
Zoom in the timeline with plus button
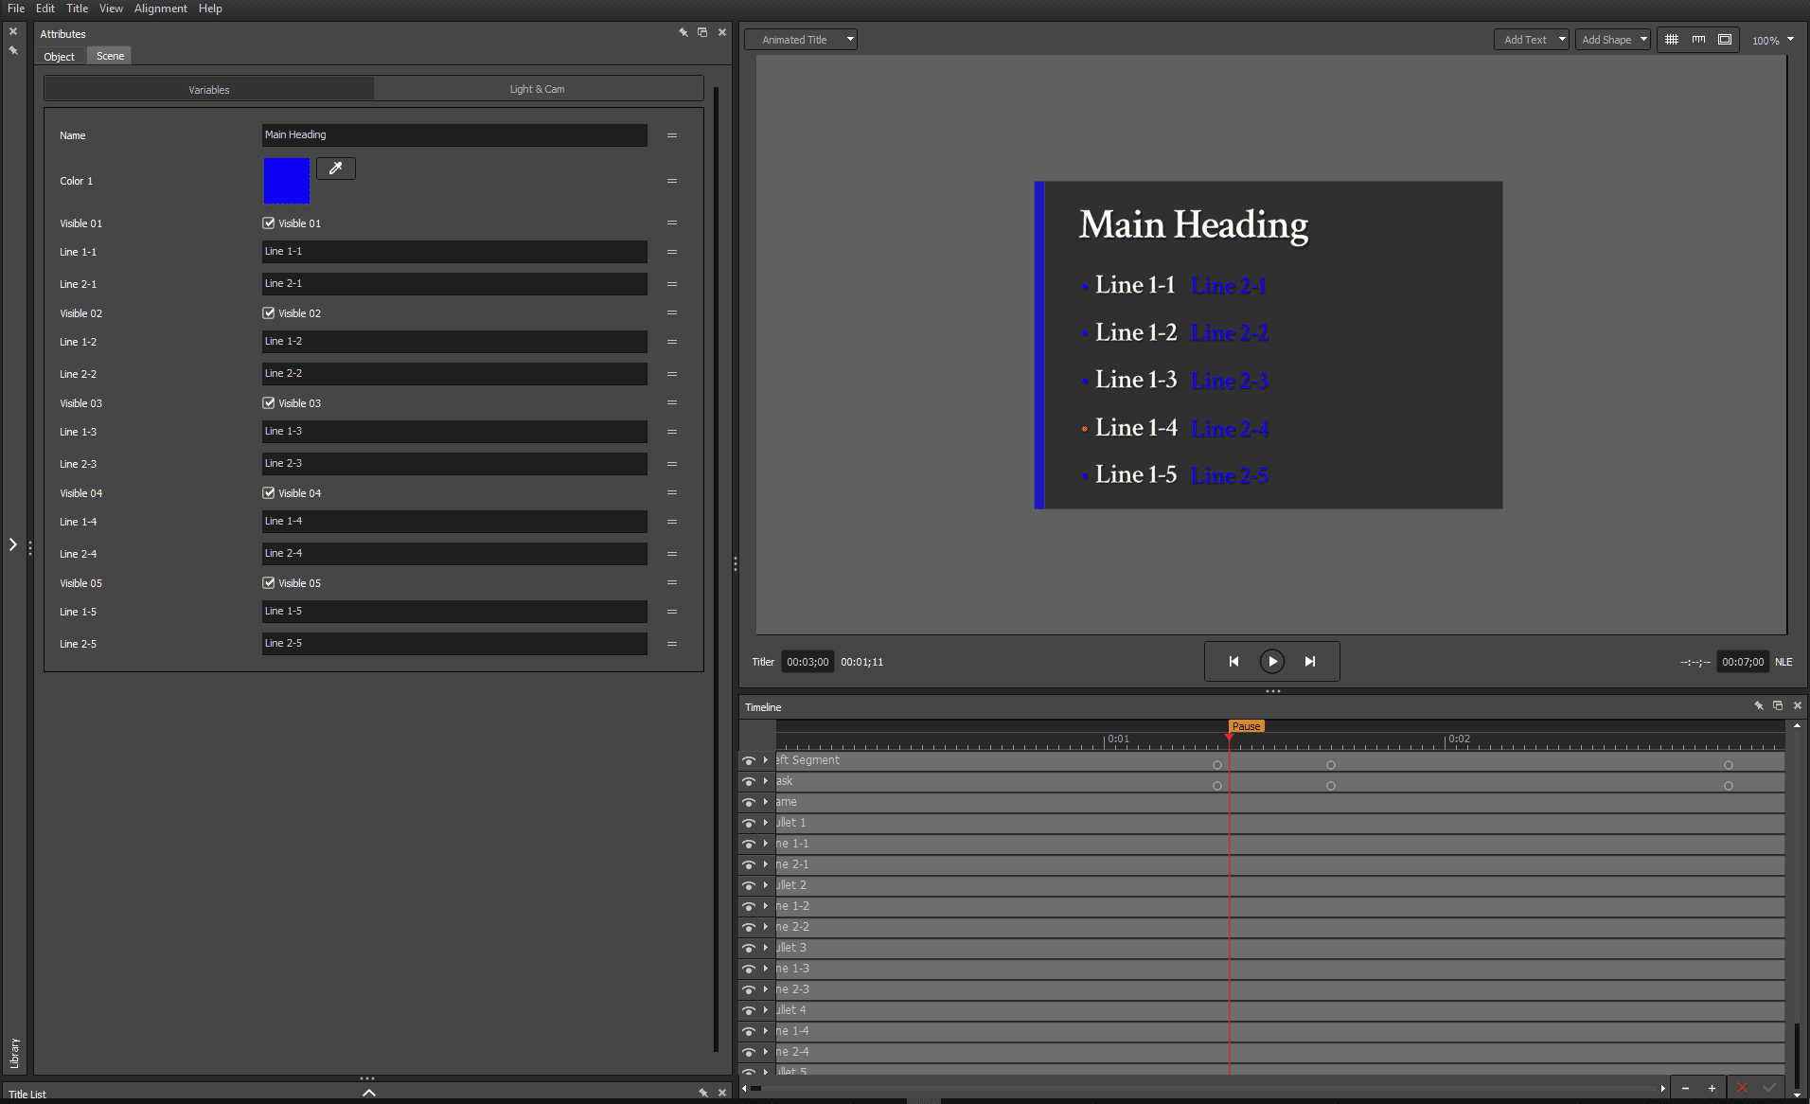1712,1088
